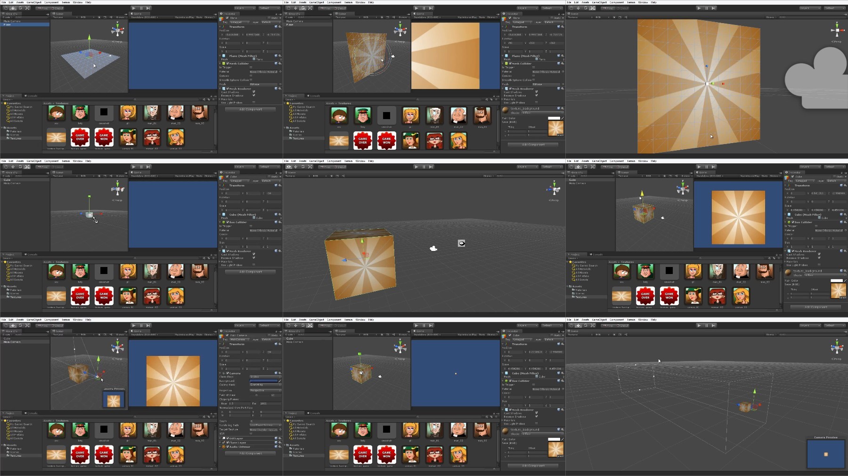
Task: Open the Shader dropdown in the top-middle window
Action: [x=542, y=113]
